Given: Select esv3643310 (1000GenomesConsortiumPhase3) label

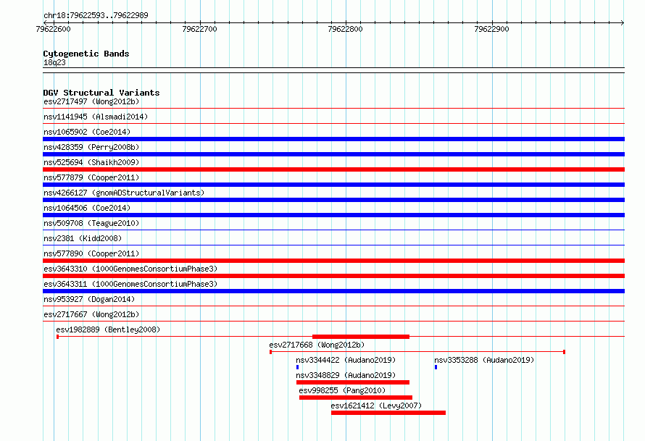Looking at the screenshot, I should (x=130, y=269).
